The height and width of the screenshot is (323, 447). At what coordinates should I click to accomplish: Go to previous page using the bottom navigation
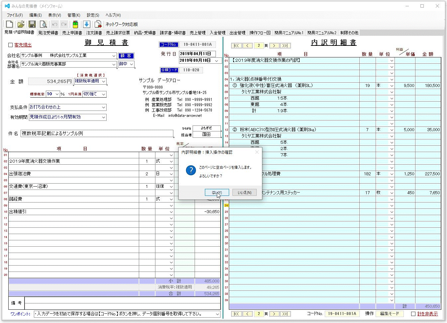pos(247,314)
